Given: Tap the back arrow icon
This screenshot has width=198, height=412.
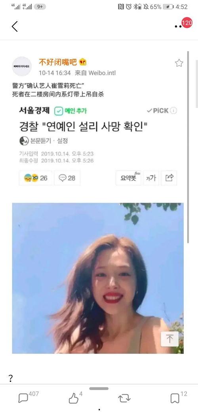Looking at the screenshot, I should tap(15, 26).
